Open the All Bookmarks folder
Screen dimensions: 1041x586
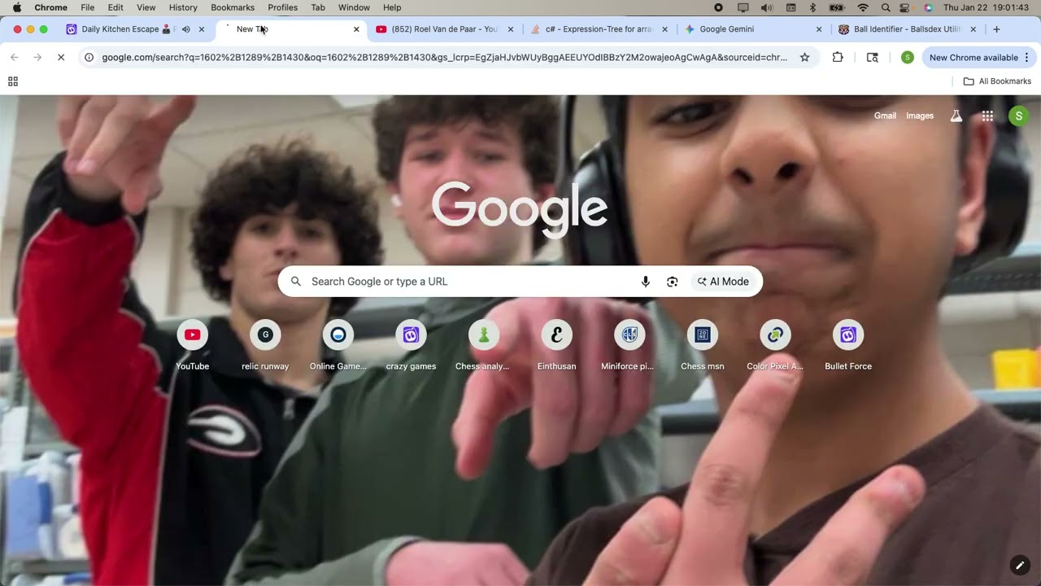(997, 81)
